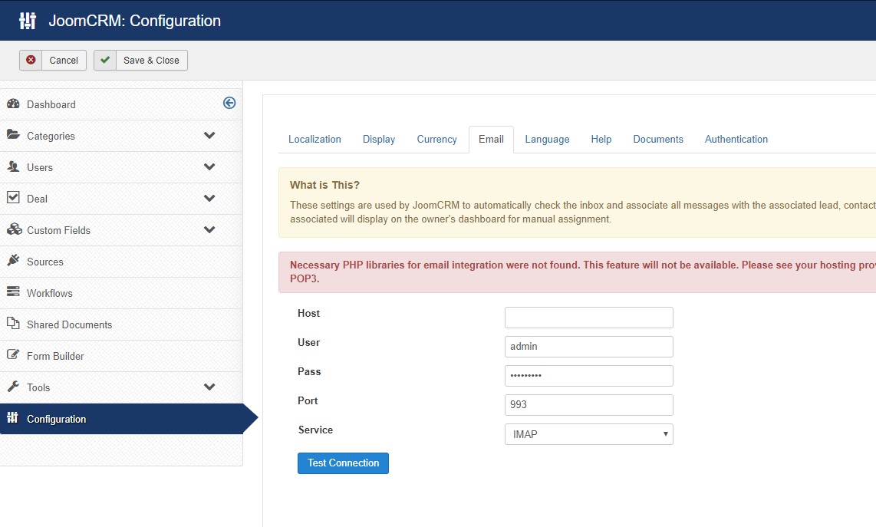876x527 pixels.
Task: Expand the Tools submenu chevron
Action: (x=209, y=387)
